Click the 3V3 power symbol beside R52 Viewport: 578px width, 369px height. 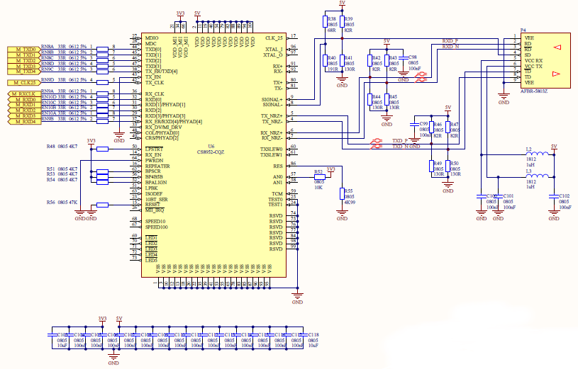click(331, 171)
